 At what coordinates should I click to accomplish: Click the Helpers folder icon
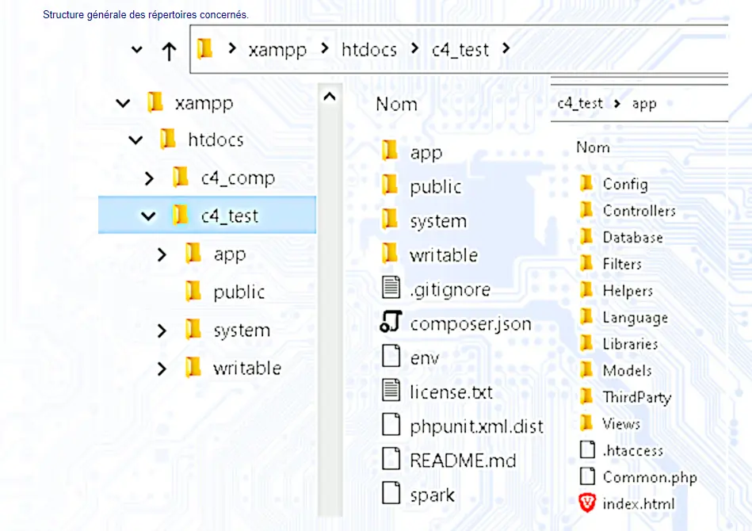[586, 290]
